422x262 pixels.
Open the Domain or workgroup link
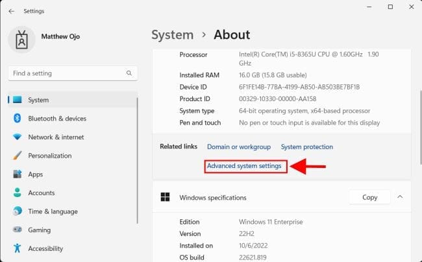coord(238,147)
